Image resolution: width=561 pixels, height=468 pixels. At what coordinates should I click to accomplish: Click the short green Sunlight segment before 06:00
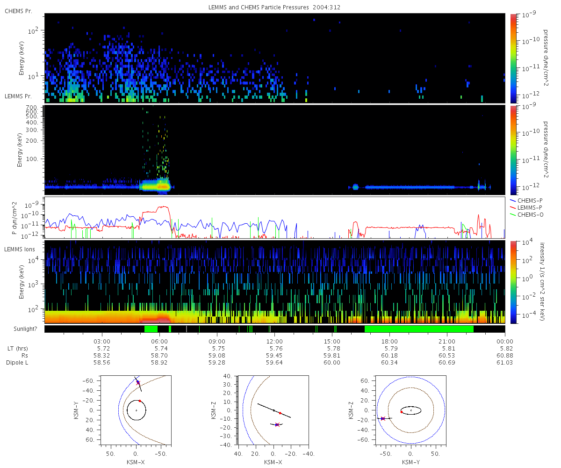(x=151, y=329)
